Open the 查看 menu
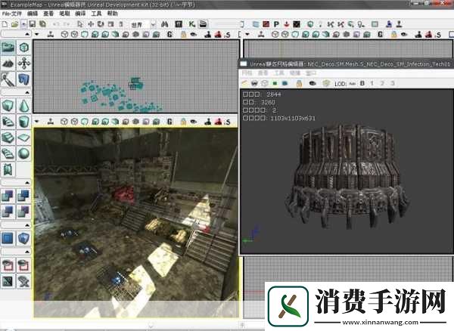Screen dimensions: 454x331 (48, 14)
